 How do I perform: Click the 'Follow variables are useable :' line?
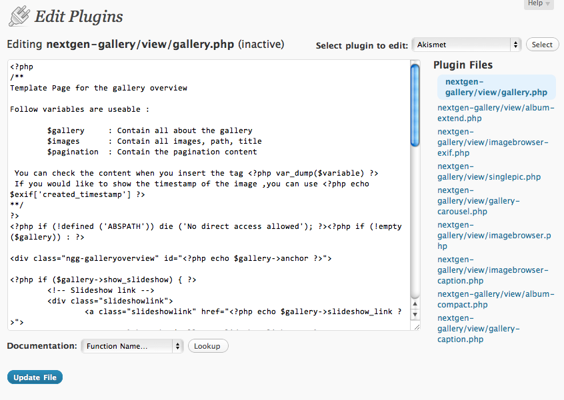click(x=79, y=109)
